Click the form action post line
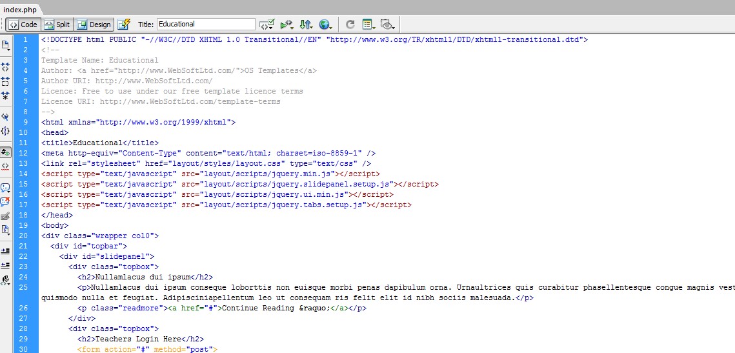This screenshot has height=353, width=735. coord(148,348)
